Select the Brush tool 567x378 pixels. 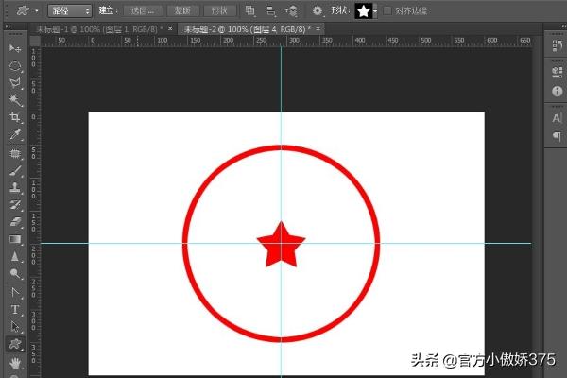tap(15, 171)
